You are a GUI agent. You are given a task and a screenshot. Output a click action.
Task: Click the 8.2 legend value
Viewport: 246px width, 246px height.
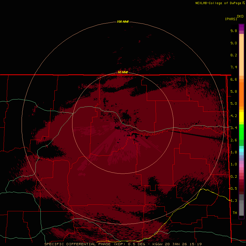click(x=234, y=55)
